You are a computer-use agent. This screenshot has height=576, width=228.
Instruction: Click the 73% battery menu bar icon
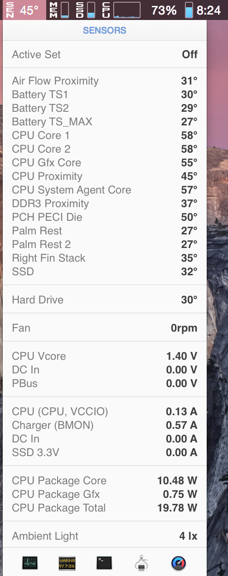click(x=171, y=10)
